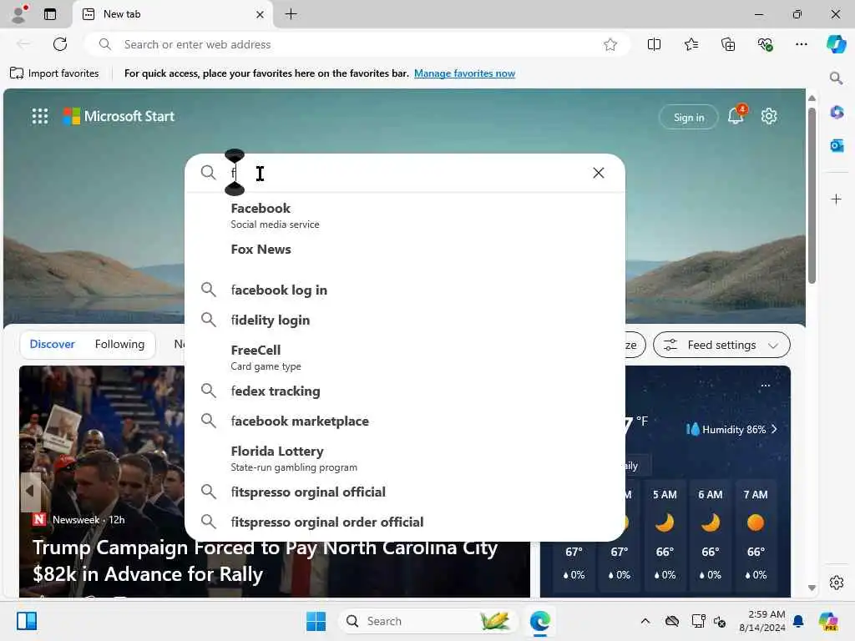This screenshot has width=855, height=641.
Task: Switch to the Discover tab
Action: 53,344
